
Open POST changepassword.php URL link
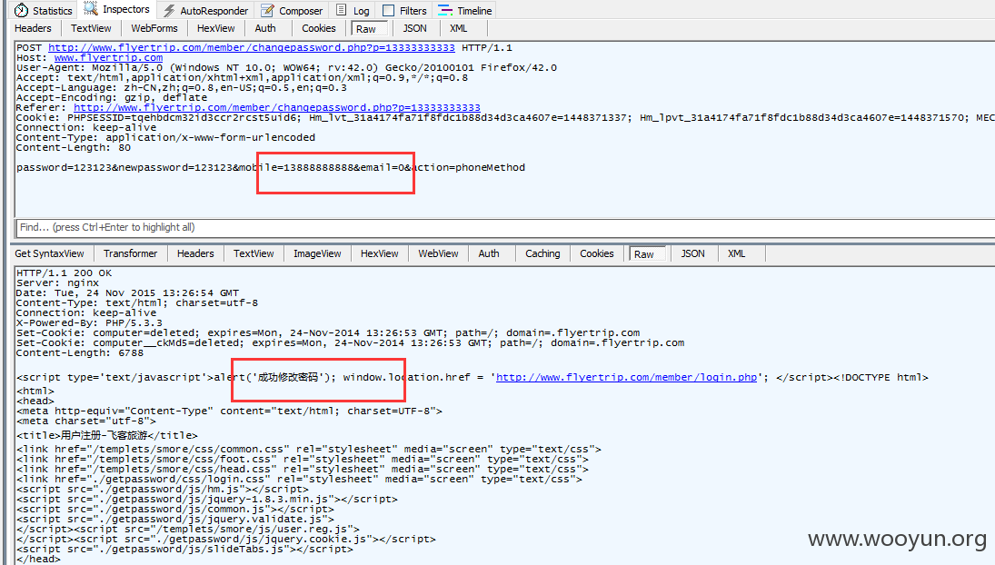tap(252, 47)
